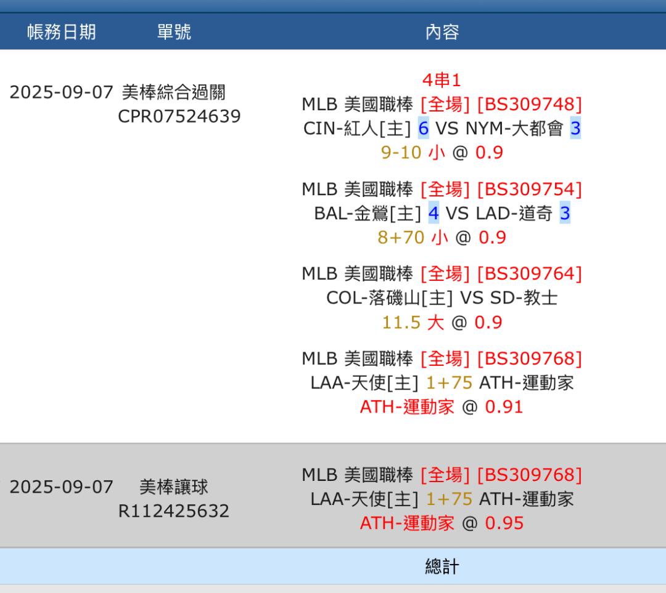666x593 pixels.
Task: Click team name CIN-紅人[主]
Action: 357,128
